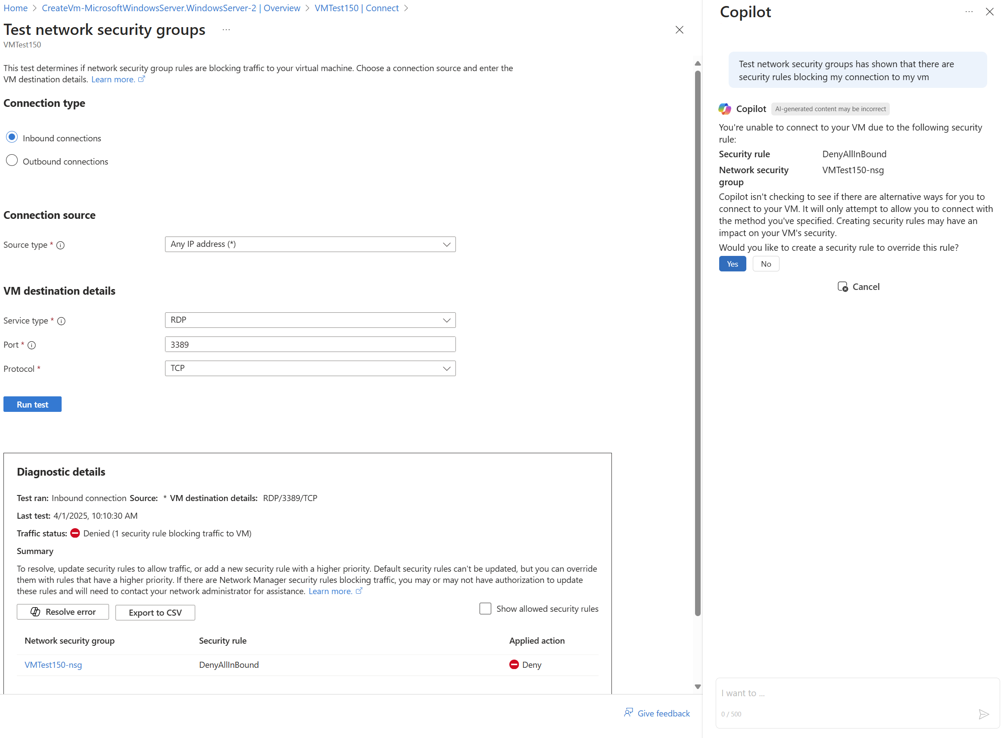Send the Copilot message arrow icon

point(983,714)
